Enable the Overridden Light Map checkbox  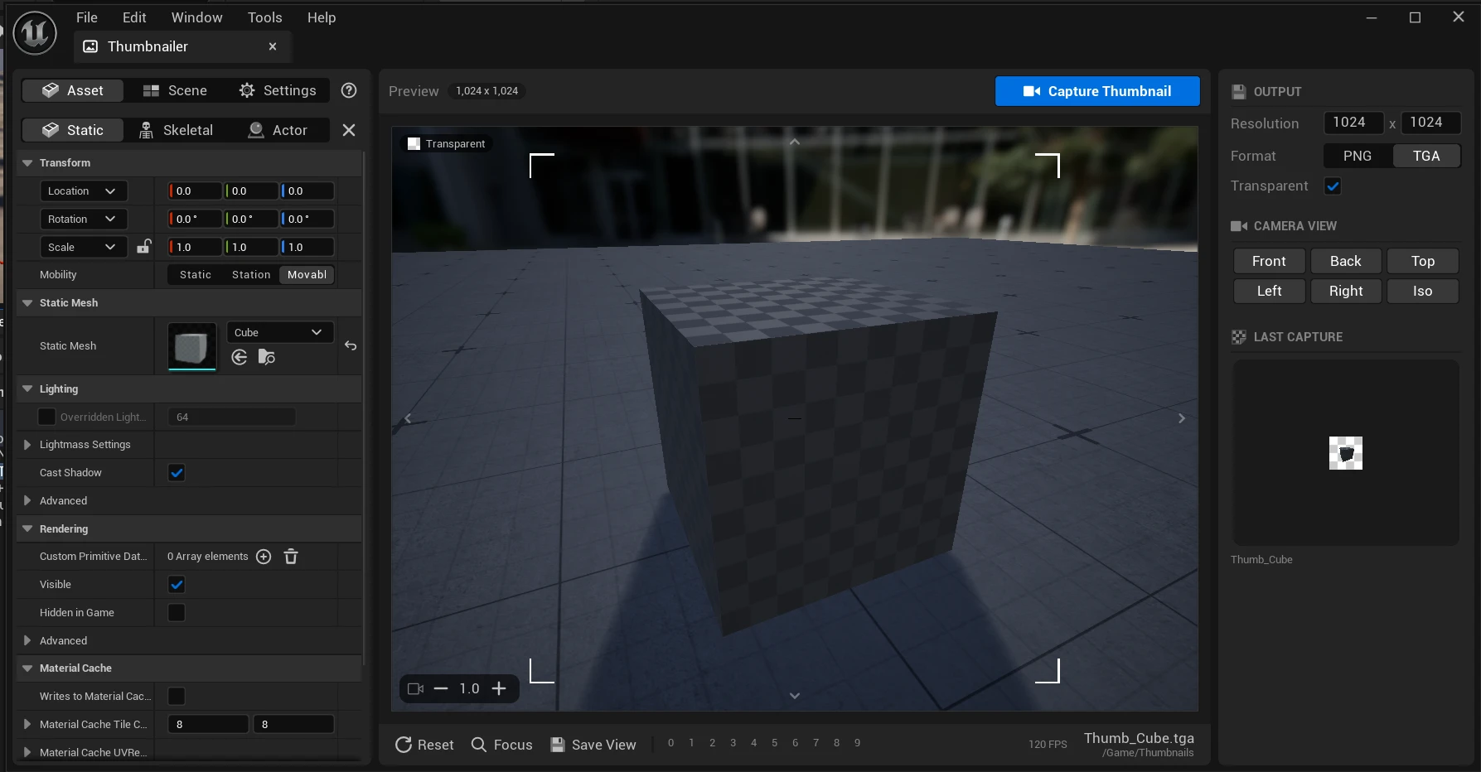(47, 417)
